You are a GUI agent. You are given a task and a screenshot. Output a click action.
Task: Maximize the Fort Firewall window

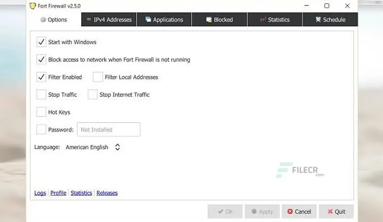[x=327, y=6]
